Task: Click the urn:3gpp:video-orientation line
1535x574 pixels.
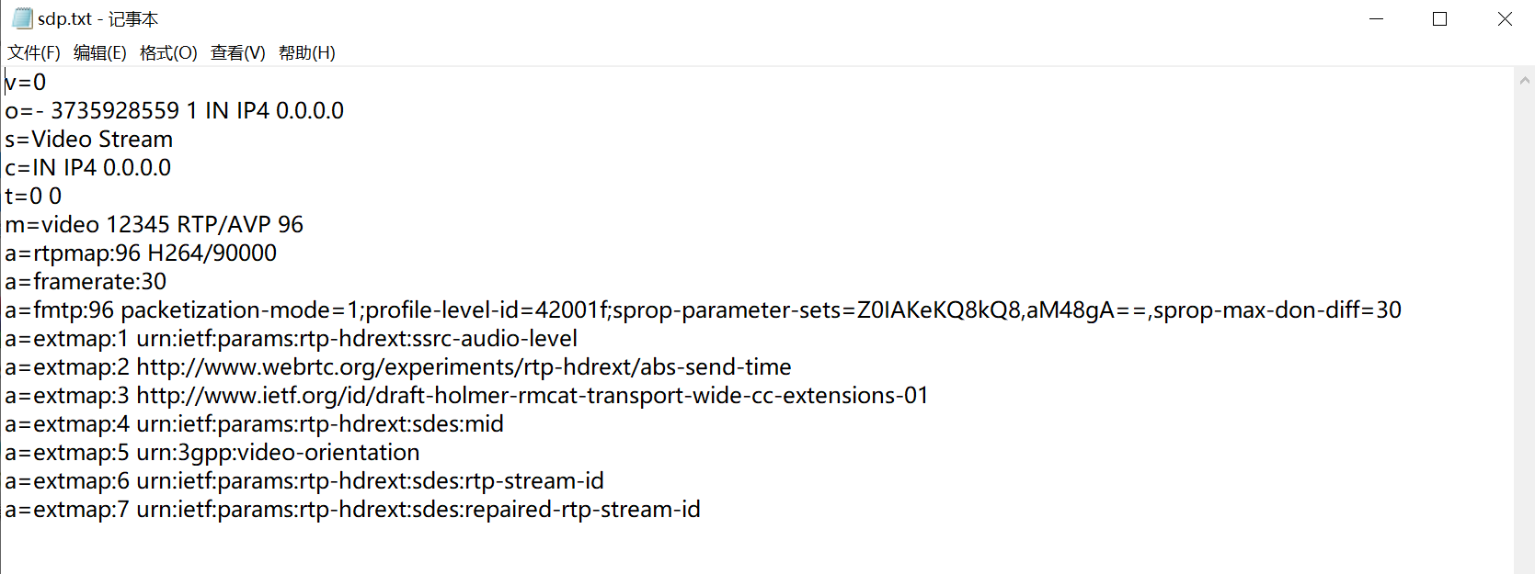Action: click(x=278, y=452)
